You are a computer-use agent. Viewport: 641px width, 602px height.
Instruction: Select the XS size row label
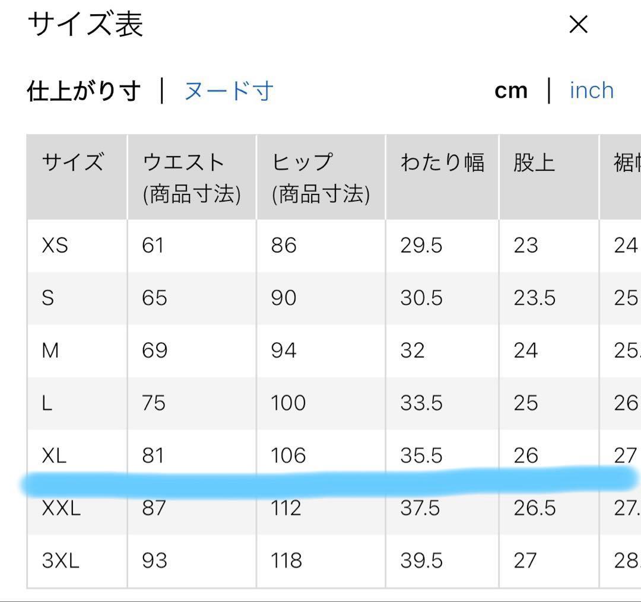tap(55, 246)
